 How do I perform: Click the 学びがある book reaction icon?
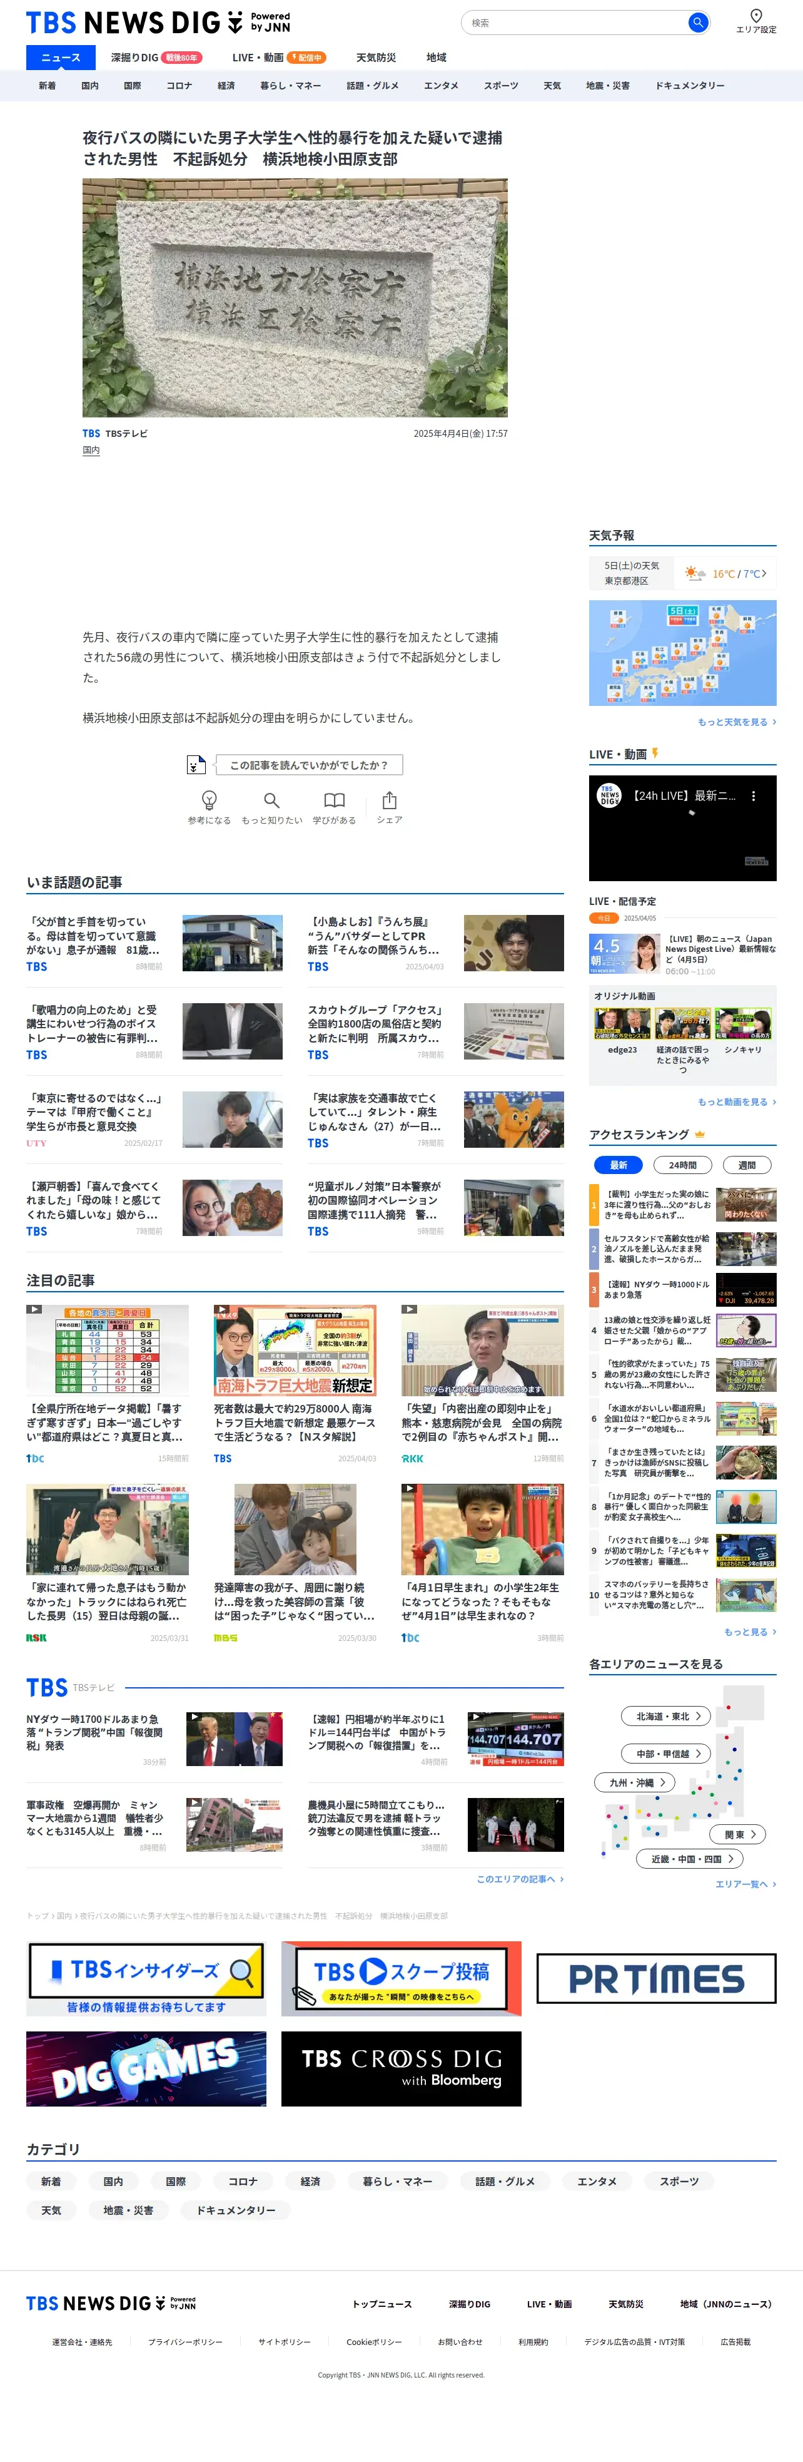click(334, 800)
